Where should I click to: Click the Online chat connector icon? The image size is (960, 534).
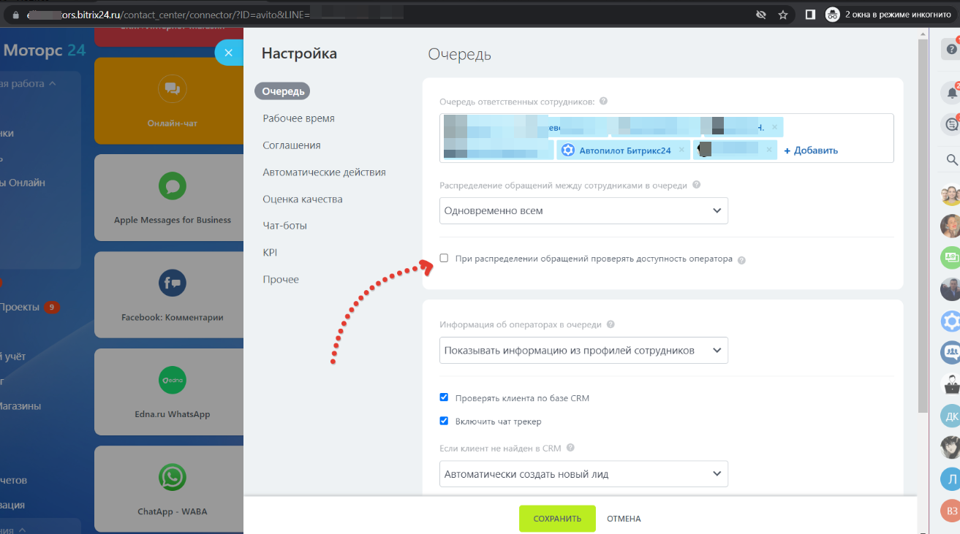pyautogui.click(x=172, y=89)
